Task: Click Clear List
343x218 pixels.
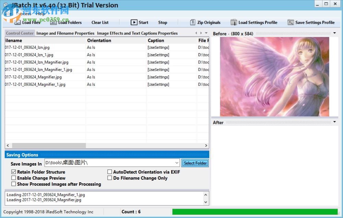Action: (100, 22)
